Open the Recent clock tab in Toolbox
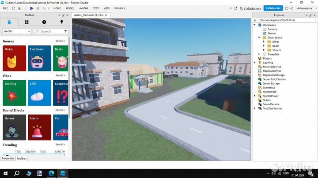Screen dimensions: 318x178 pos(44,22)
